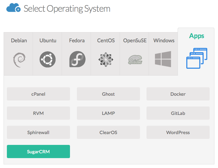Click the Fedora logo icon

(77, 59)
